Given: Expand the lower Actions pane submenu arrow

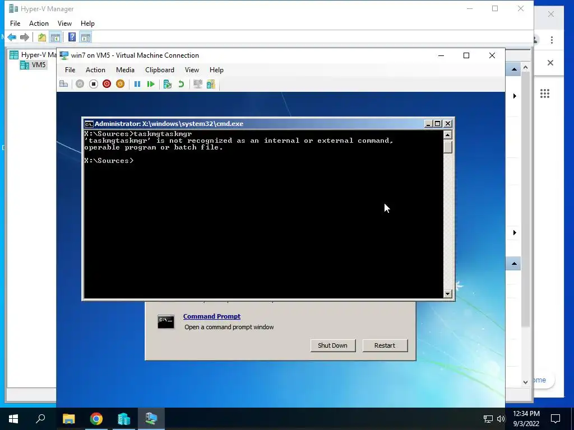Looking at the screenshot, I should coord(515,232).
